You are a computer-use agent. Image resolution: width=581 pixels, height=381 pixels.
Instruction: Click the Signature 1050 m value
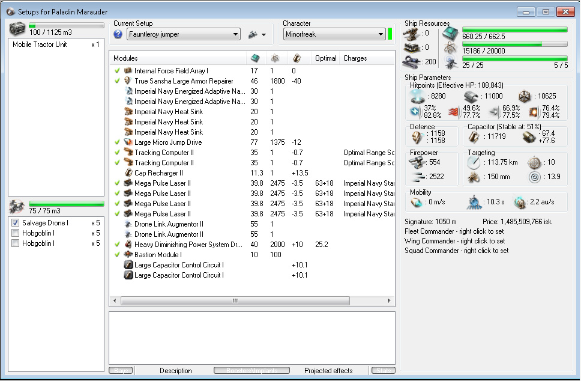tap(430, 222)
